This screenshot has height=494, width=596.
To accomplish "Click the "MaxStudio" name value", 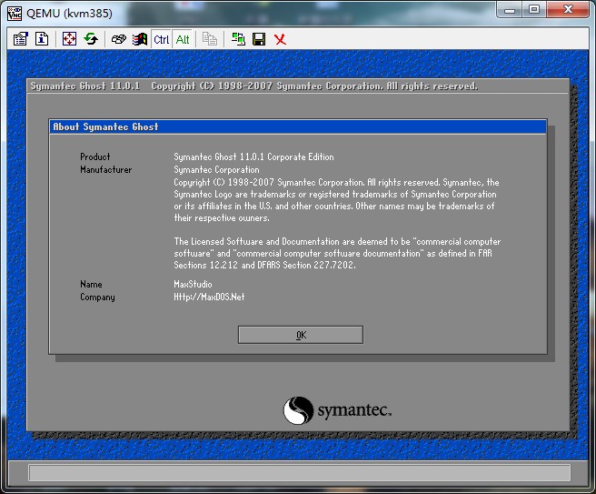I will click(194, 284).
